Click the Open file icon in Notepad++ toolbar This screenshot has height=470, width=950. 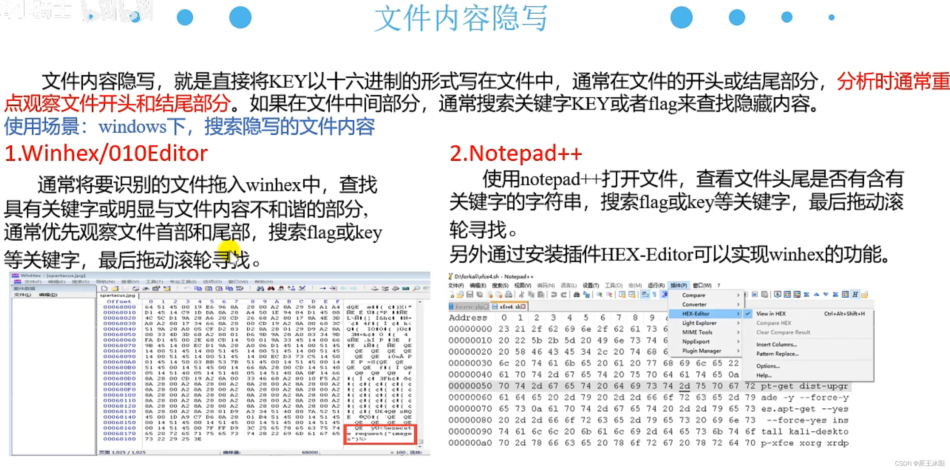[x=461, y=295]
